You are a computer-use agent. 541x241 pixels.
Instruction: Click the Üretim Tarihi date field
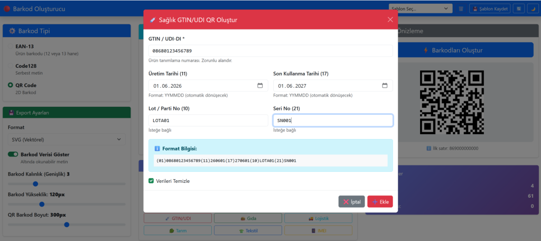coord(208,86)
